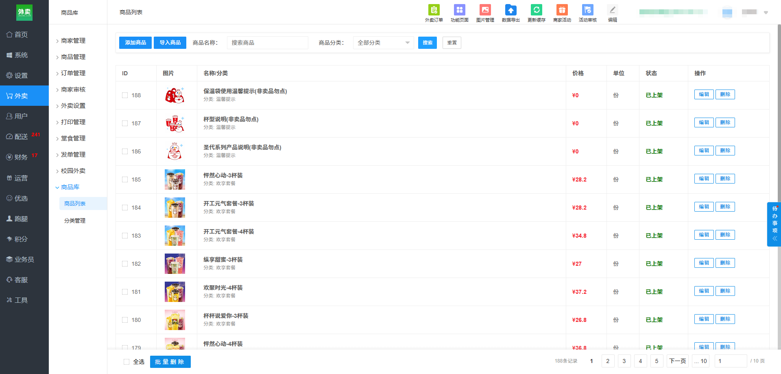Open the 全部分类 category dropdown
The height and width of the screenshot is (374, 781).
click(x=383, y=43)
